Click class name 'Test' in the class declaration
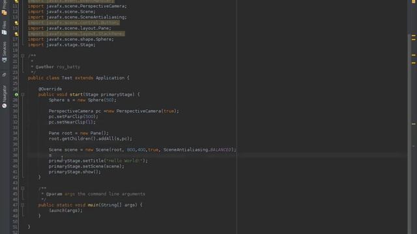The width and height of the screenshot is (417, 234). (x=67, y=78)
